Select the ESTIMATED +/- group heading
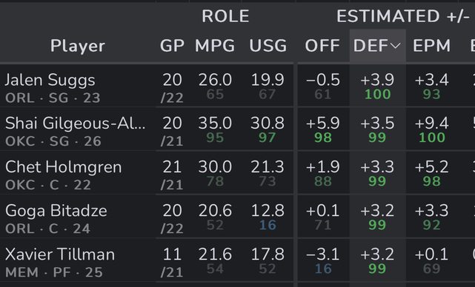The image size is (475, 287). click(x=403, y=16)
